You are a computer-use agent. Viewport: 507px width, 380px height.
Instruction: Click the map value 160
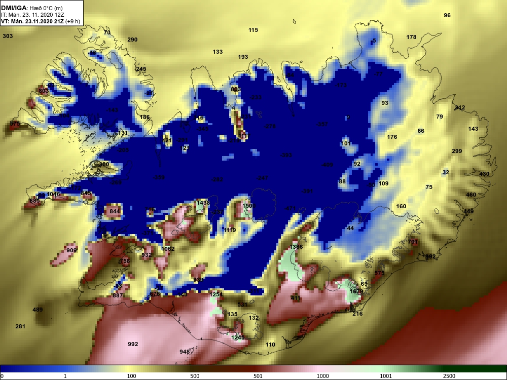(401, 207)
